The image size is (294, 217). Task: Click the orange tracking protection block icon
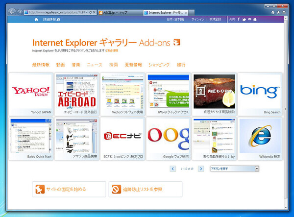[116, 189]
